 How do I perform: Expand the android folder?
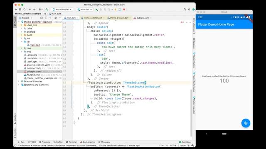tap(22, 32)
